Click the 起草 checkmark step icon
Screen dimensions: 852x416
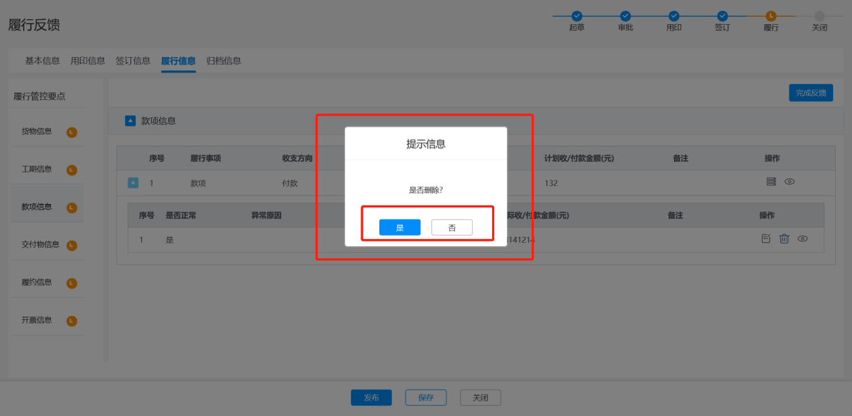tap(576, 16)
